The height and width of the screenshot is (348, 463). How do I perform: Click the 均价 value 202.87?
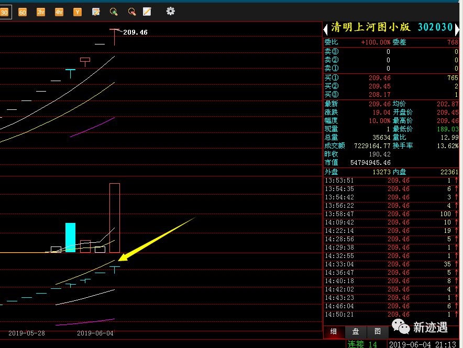point(448,104)
